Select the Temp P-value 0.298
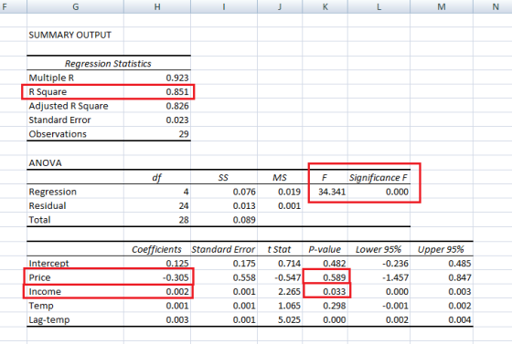 (x=335, y=306)
